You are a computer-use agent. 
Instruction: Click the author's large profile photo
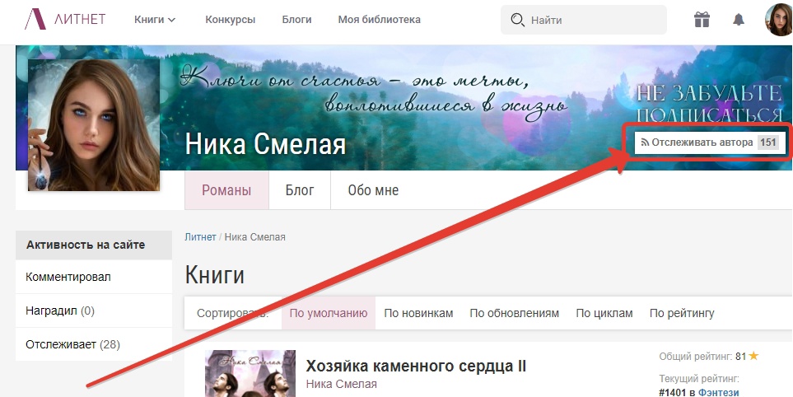coord(94,125)
